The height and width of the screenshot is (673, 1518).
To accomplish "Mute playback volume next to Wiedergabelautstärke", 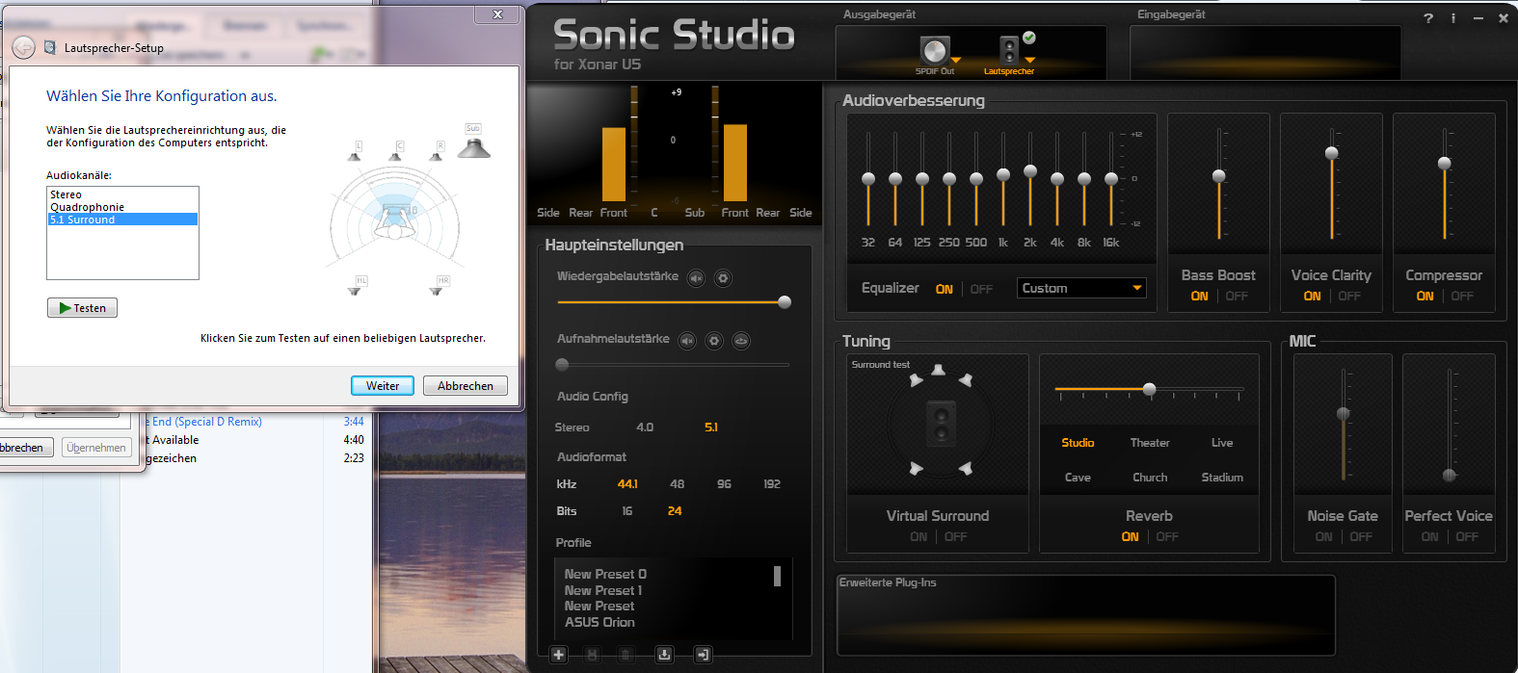I will tap(696, 278).
